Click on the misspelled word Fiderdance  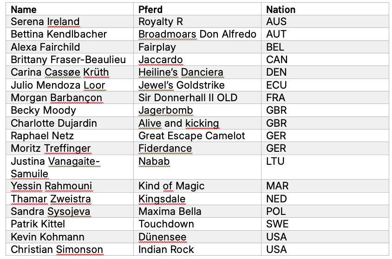165,149
